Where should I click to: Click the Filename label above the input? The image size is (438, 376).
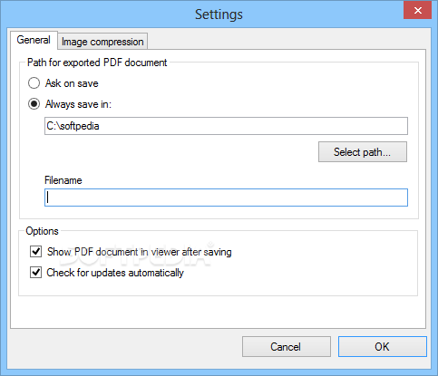click(63, 180)
